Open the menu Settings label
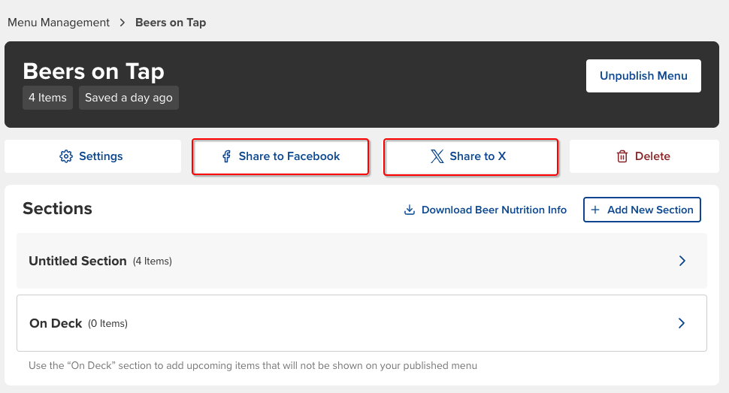Viewport: 729px width, 393px height. (x=101, y=156)
